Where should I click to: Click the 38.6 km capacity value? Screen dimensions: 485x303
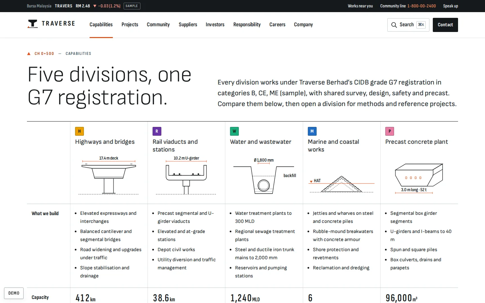(x=164, y=298)
